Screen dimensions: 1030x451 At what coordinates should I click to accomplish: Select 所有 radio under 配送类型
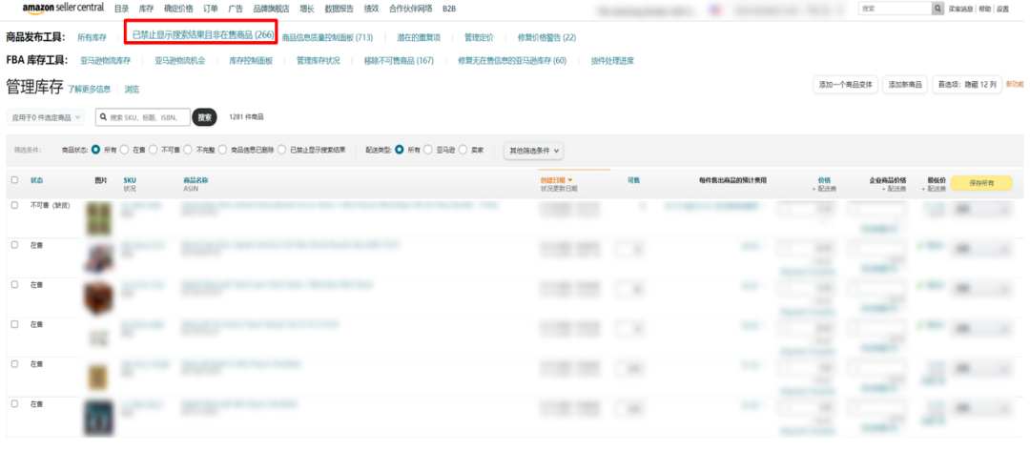400,150
